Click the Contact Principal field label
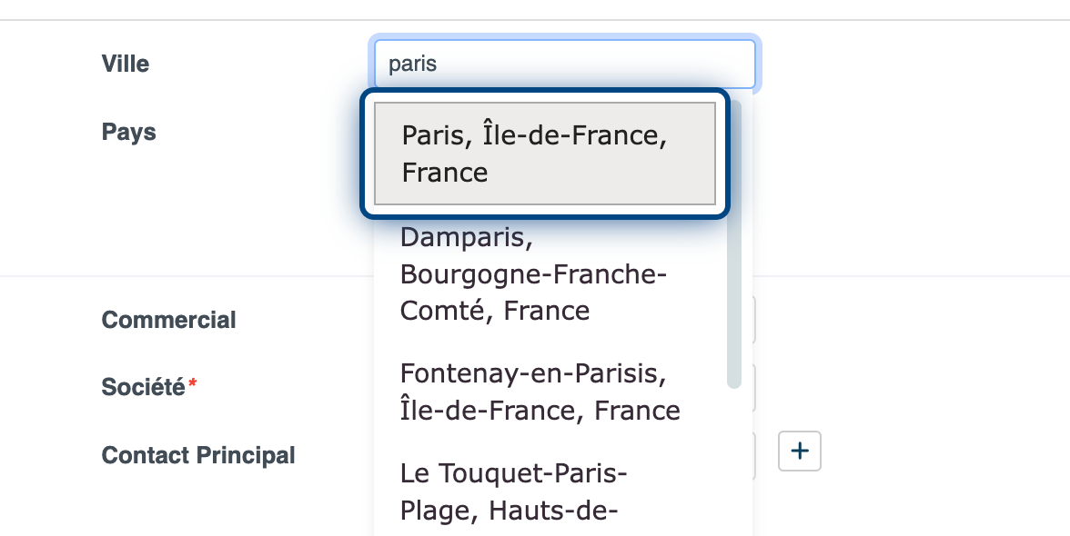This screenshot has width=1070, height=536. pyautogui.click(x=198, y=455)
